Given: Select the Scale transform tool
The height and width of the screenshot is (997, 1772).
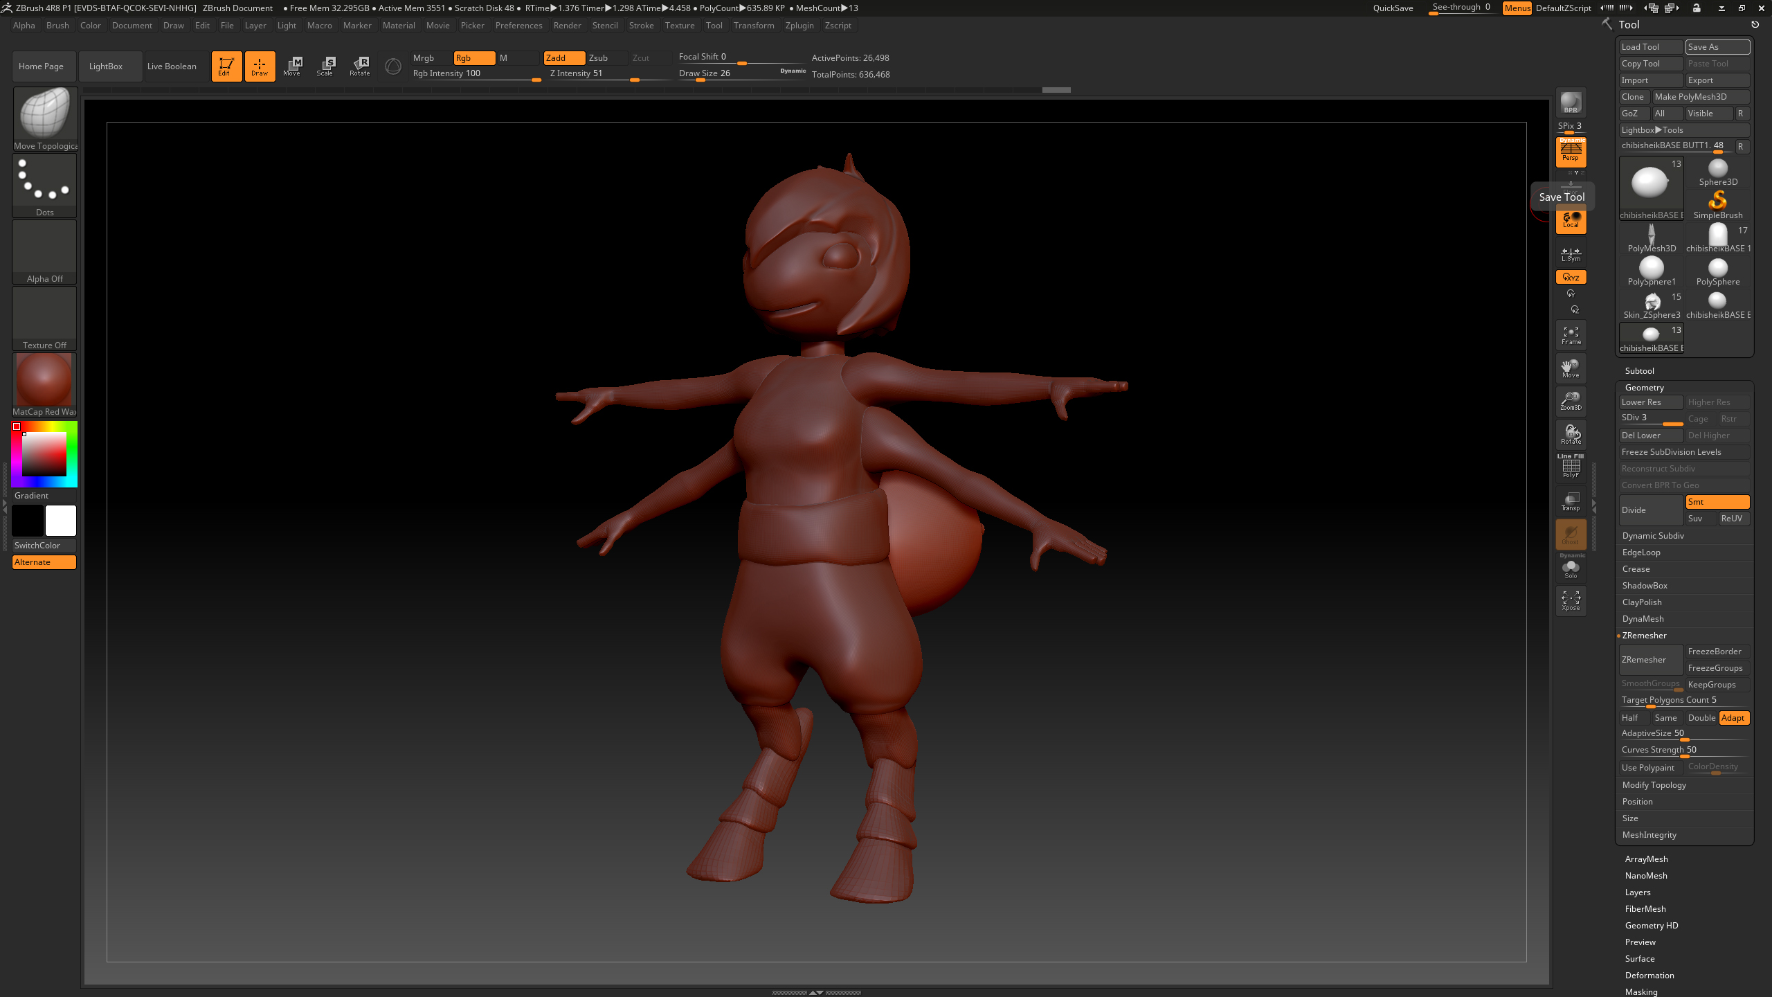Looking at the screenshot, I should tap(325, 66).
